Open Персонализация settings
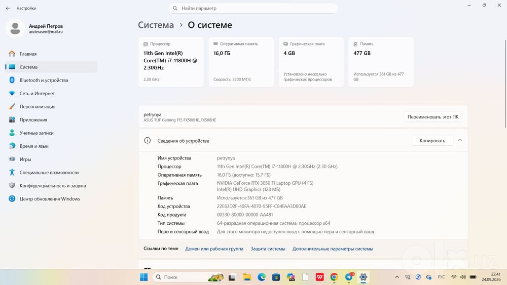The image size is (507, 285). [x=51, y=106]
